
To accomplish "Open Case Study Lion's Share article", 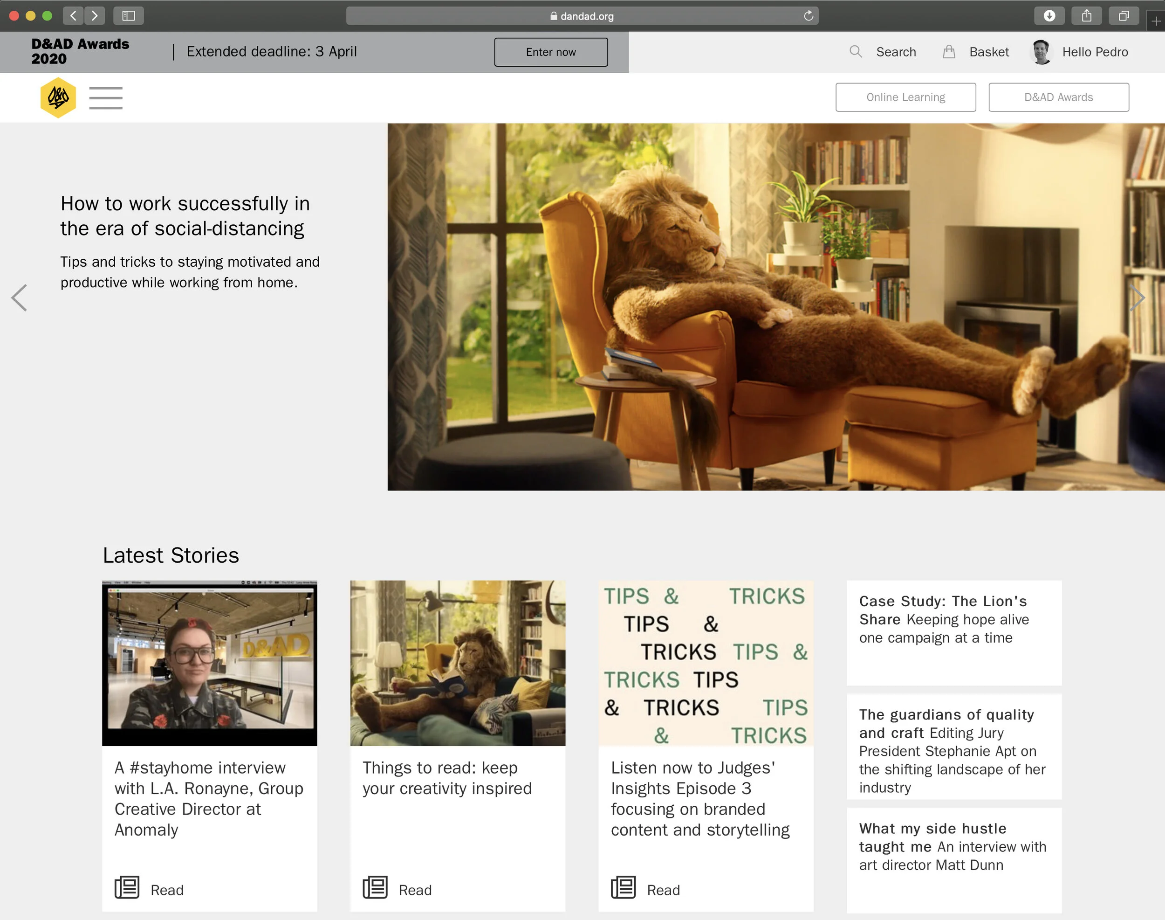I will pyautogui.click(x=953, y=619).
